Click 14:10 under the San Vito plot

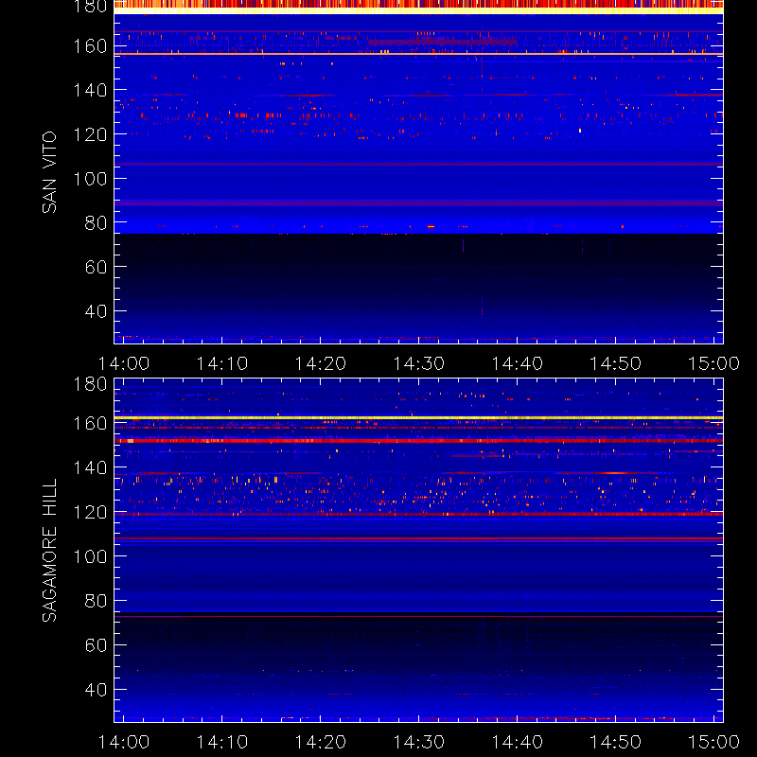[x=222, y=363]
